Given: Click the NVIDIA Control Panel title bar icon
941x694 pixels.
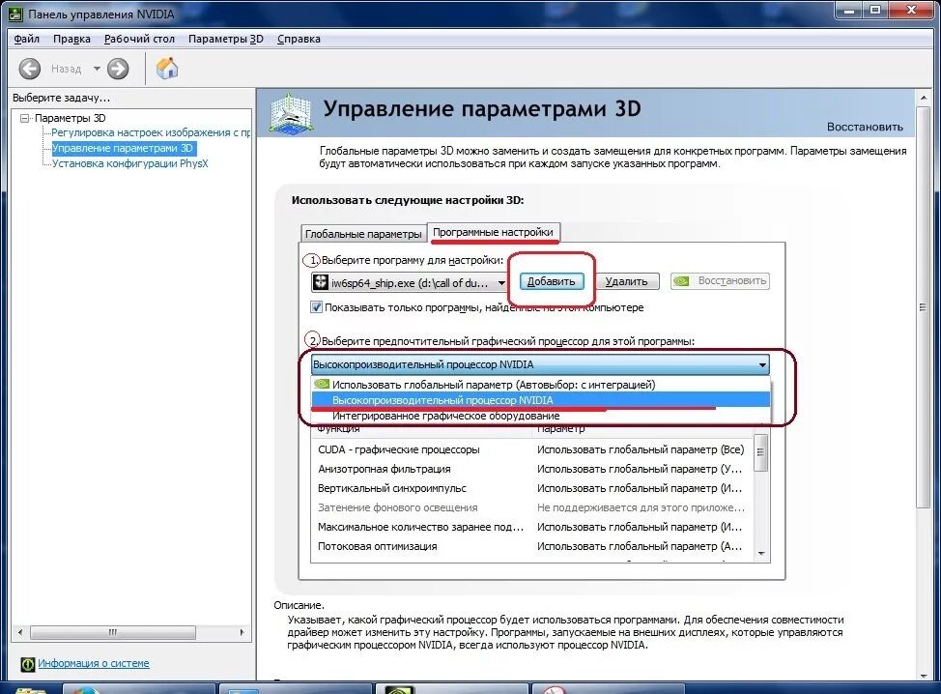Looking at the screenshot, I should coord(15,14).
